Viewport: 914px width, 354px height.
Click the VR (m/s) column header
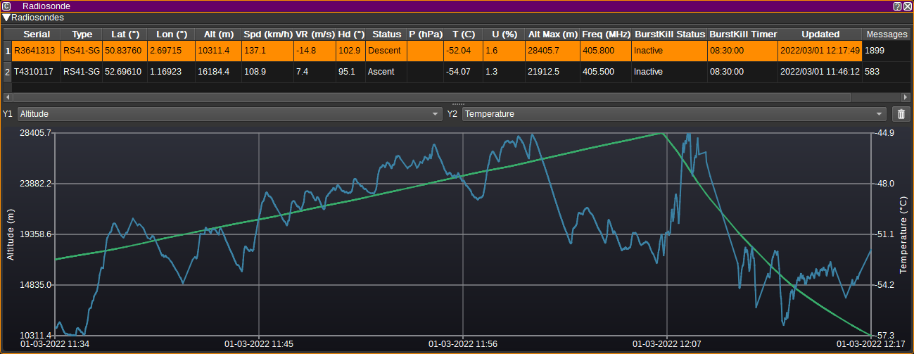[x=315, y=34]
